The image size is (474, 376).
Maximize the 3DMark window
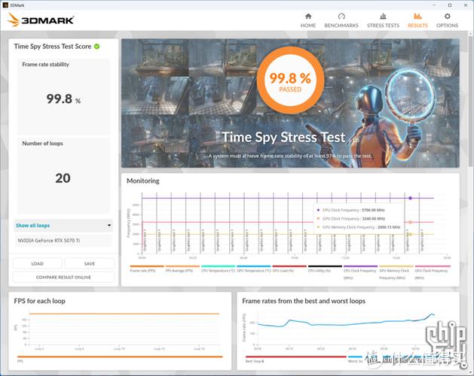450,5
